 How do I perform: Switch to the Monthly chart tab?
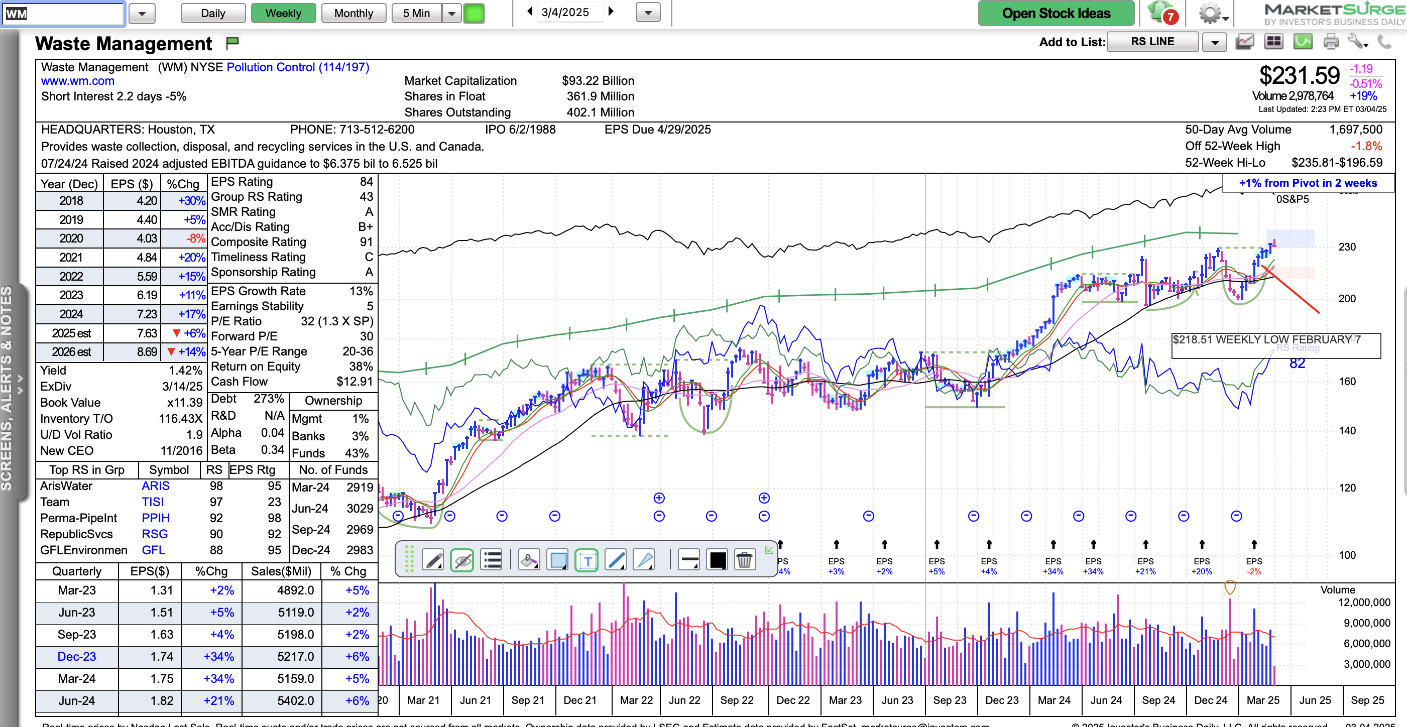(354, 13)
